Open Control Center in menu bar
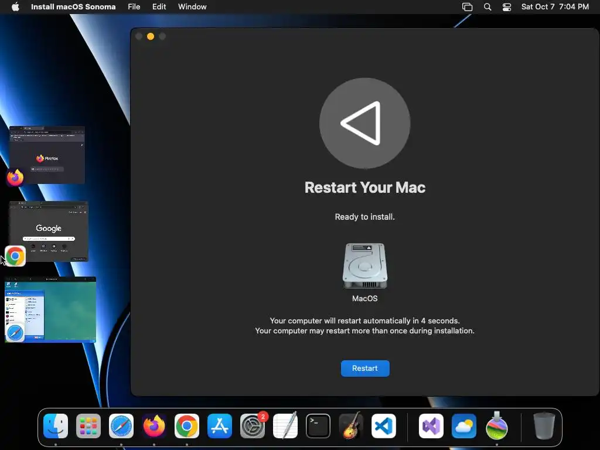Image resolution: width=600 pixels, height=450 pixels. point(507,7)
